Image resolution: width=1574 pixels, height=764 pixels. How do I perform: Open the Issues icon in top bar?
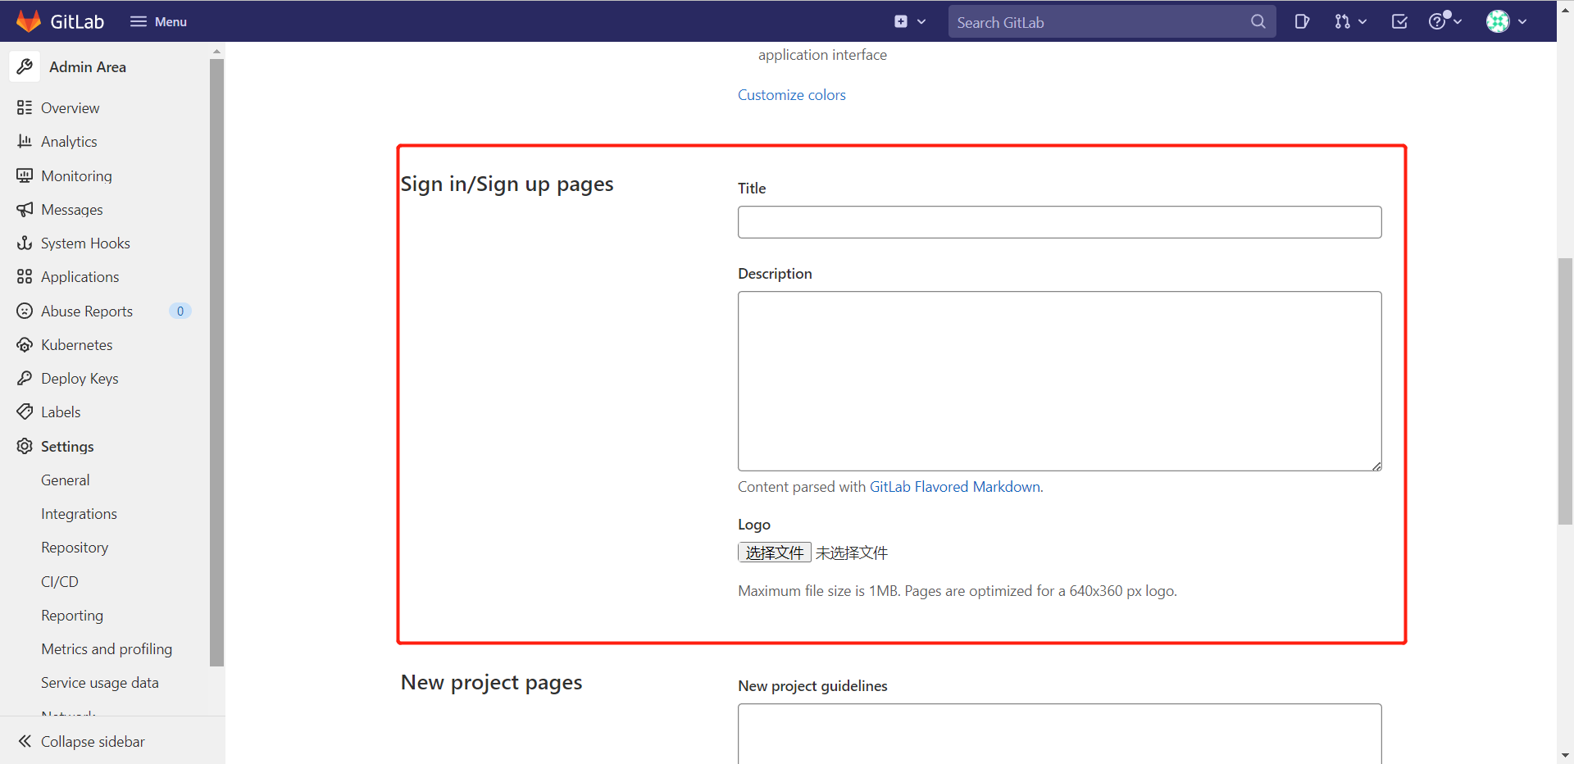click(x=1302, y=21)
